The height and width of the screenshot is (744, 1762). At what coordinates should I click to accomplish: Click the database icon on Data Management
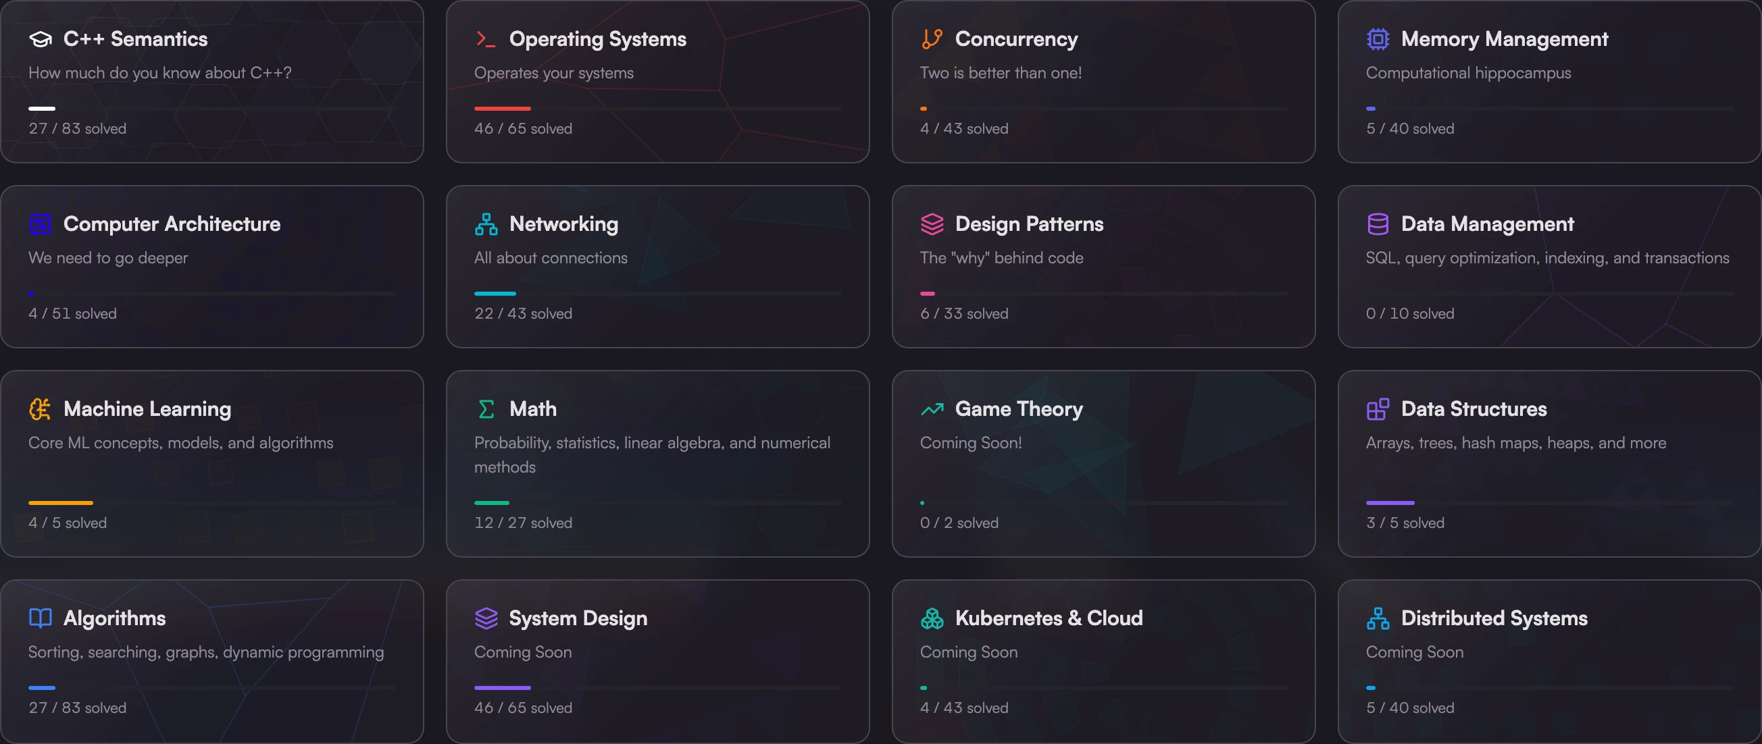point(1378,223)
